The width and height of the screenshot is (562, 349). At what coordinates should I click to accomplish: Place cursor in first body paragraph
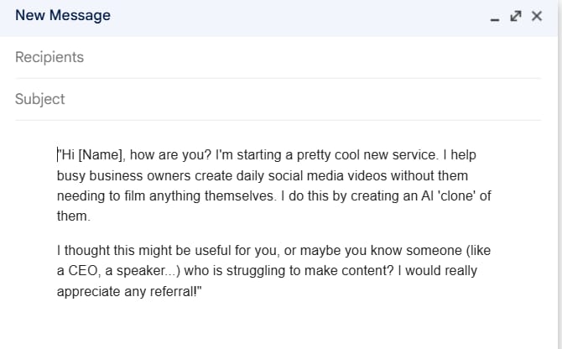click(252, 176)
